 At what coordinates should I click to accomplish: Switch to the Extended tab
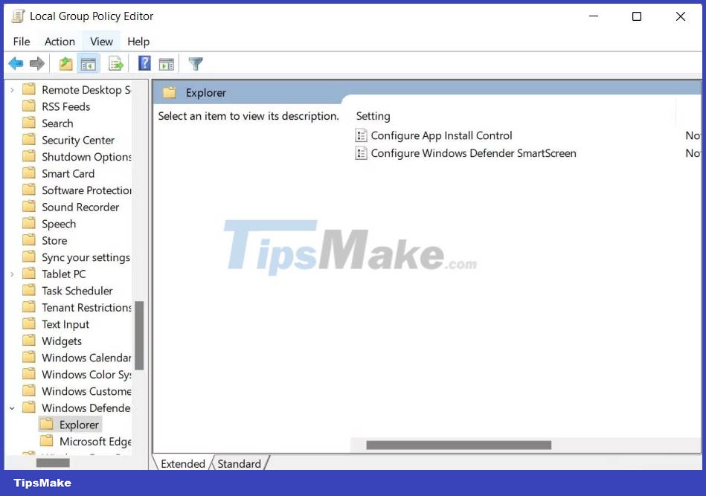pos(182,463)
